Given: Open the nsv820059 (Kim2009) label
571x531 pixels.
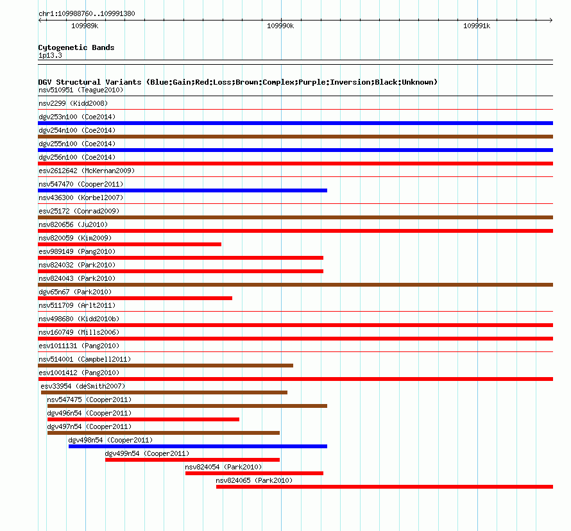Looking at the screenshot, I should tap(75, 238).
